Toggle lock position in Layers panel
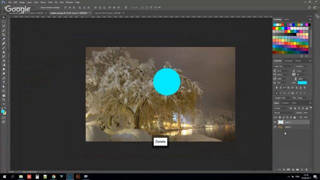Viewport: 320px width, 180px height. pyautogui.click(x=287, y=117)
